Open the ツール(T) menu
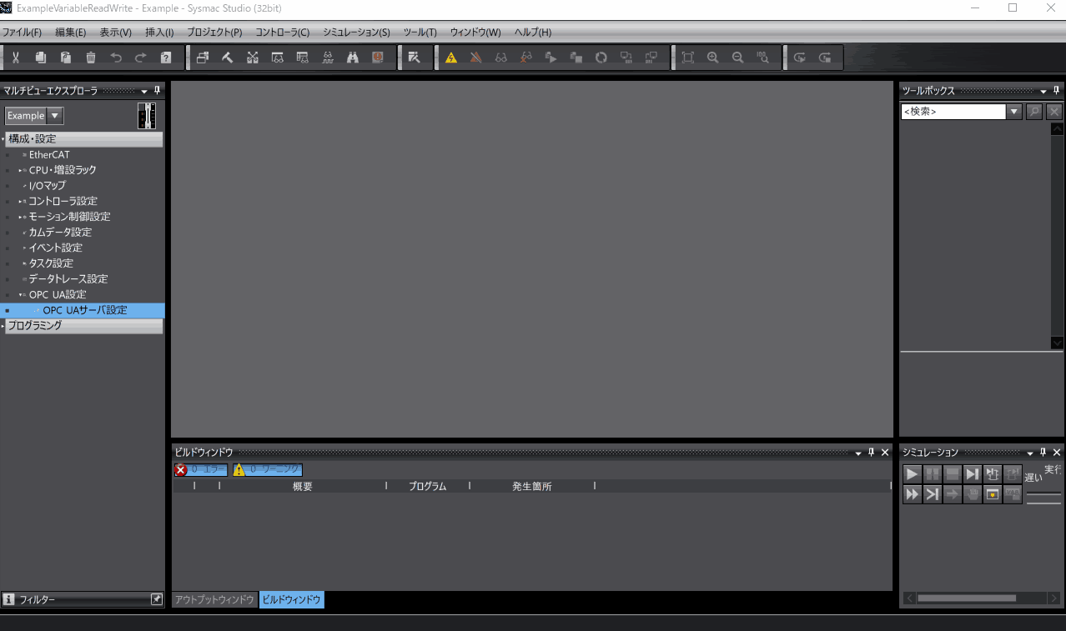The height and width of the screenshot is (631, 1066). [420, 33]
